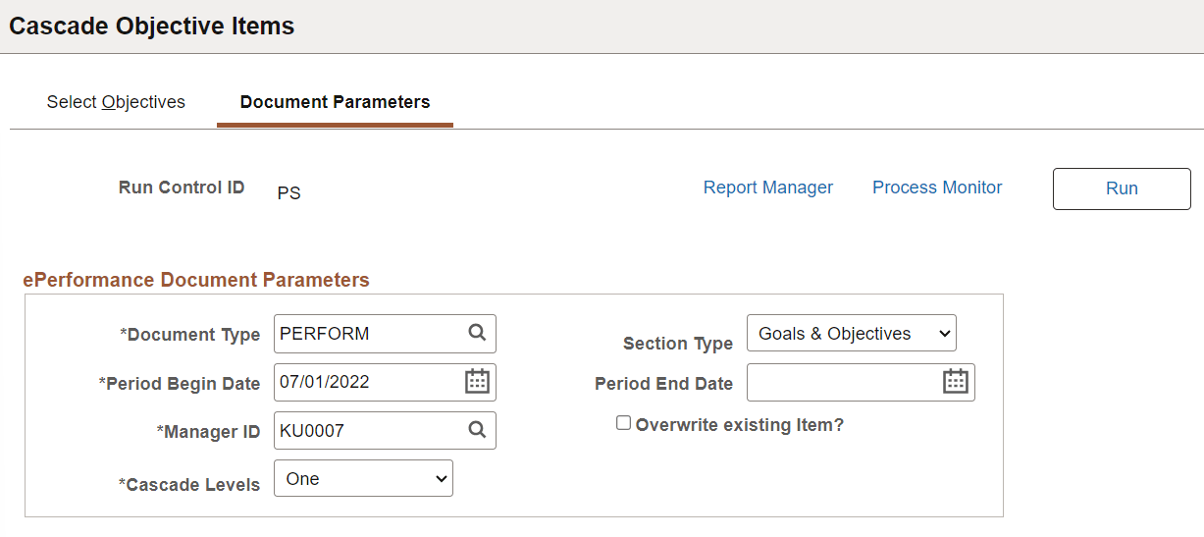The width and height of the screenshot is (1204, 537).
Task: Click into the Document Type text field
Action: click(x=368, y=334)
